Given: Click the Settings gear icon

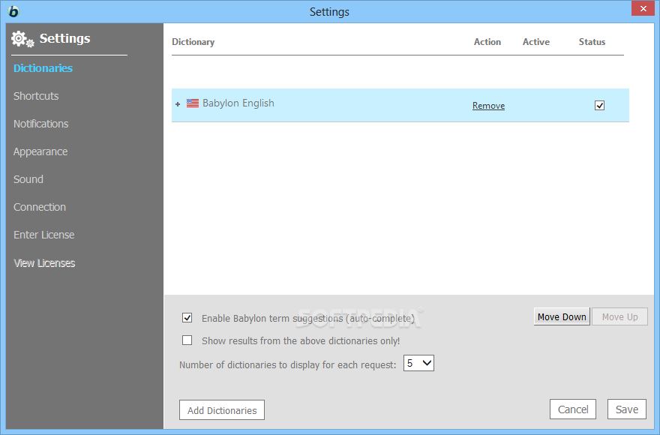Looking at the screenshot, I should (22, 39).
